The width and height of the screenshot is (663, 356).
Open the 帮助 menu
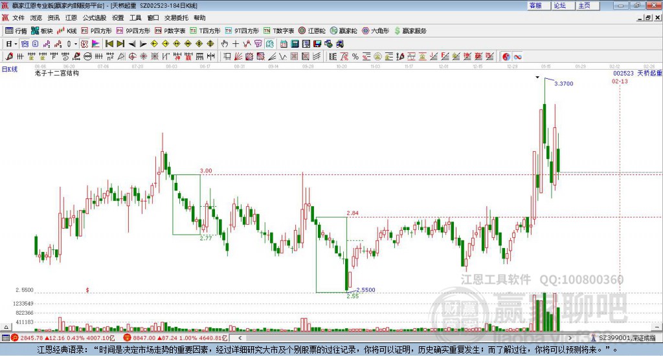point(199,17)
